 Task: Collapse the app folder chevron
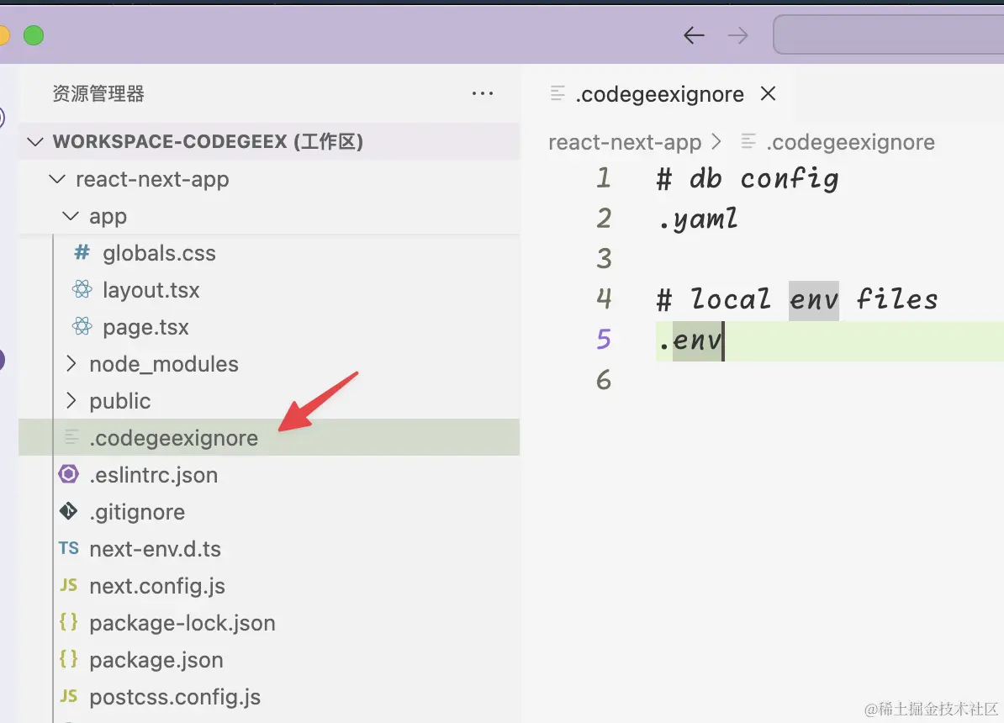(71, 216)
